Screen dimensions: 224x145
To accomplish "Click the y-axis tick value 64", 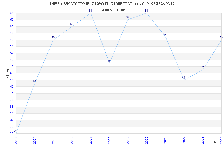I will click(x=12, y=13).
